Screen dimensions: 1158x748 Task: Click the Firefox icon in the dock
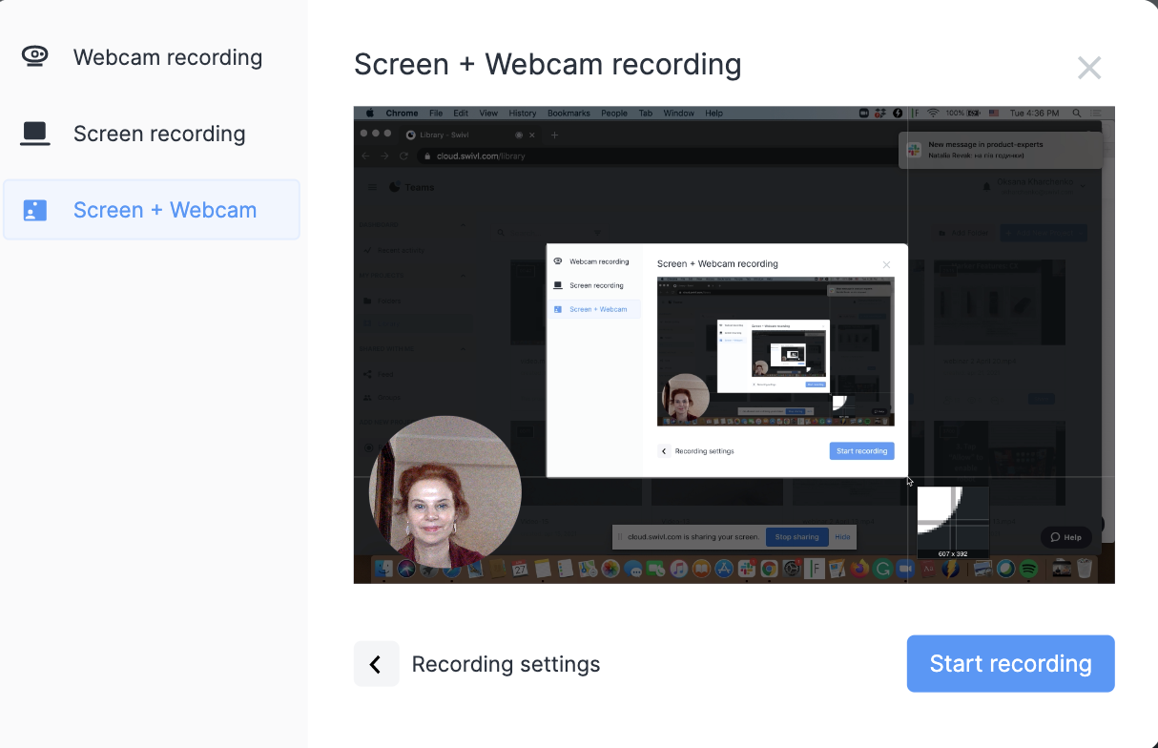pos(858,570)
